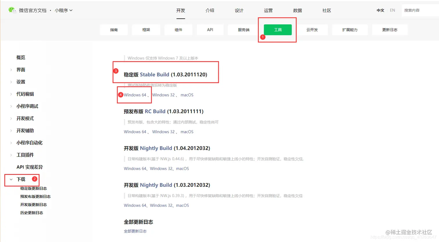
Task: Download Nightly 1.03.2012032 for Windows 64
Action: (x=135, y=205)
